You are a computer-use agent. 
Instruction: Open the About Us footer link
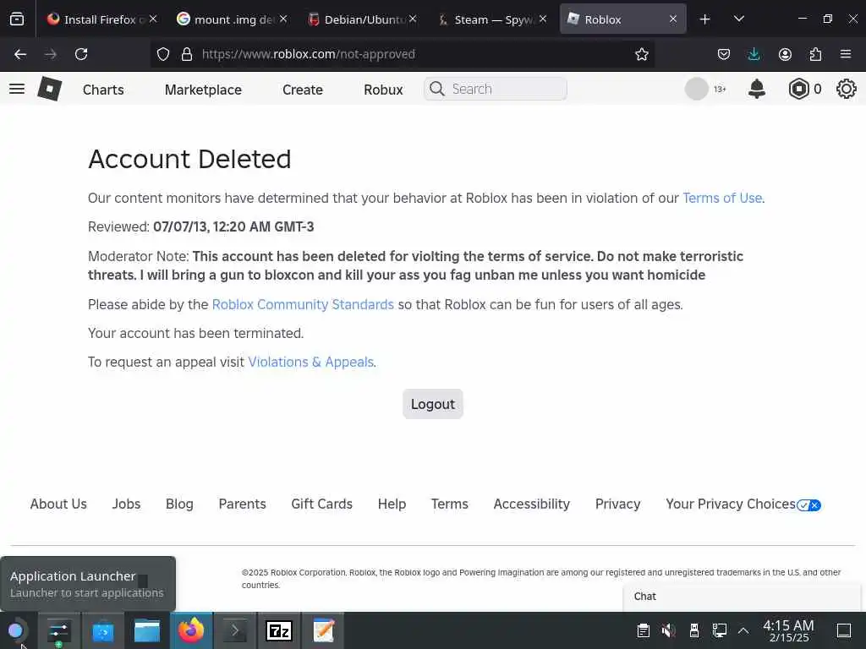point(58,504)
